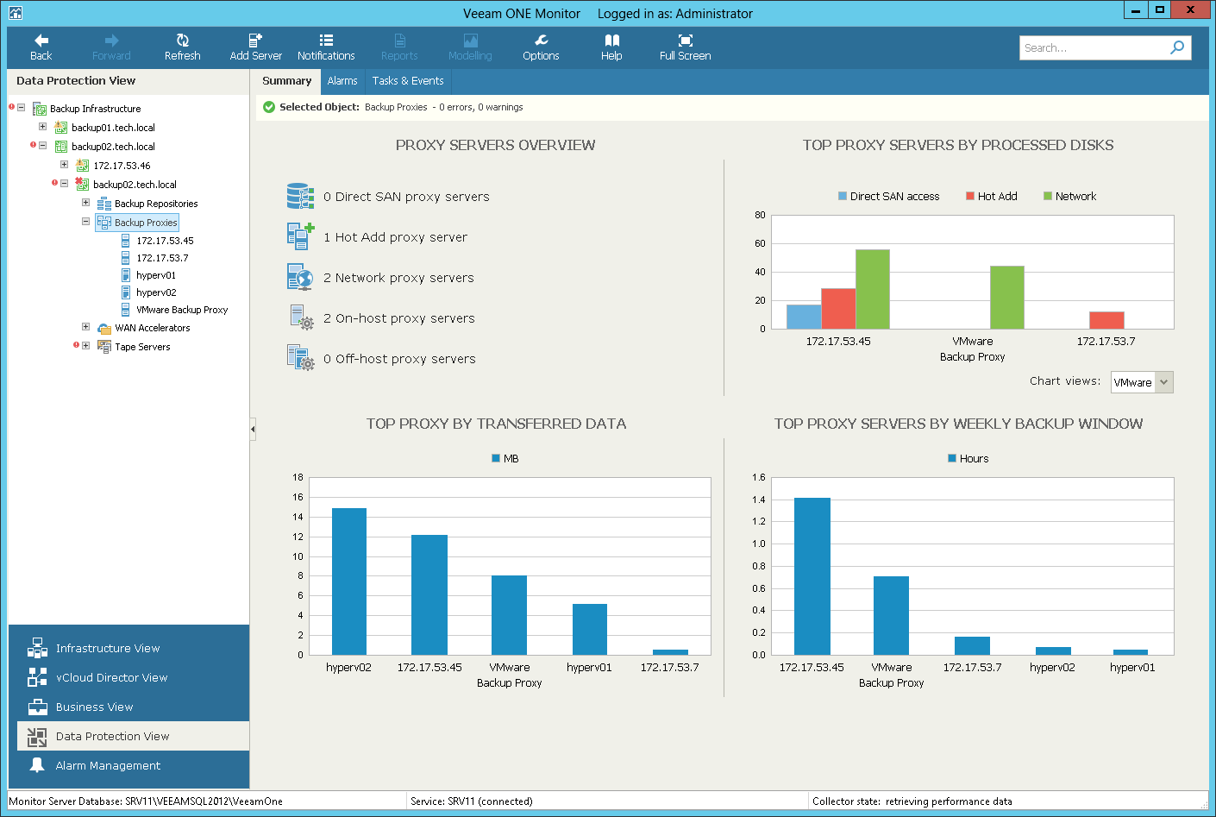The height and width of the screenshot is (817, 1216).
Task: Click the On-host proxy servers icon
Action: pos(300,317)
